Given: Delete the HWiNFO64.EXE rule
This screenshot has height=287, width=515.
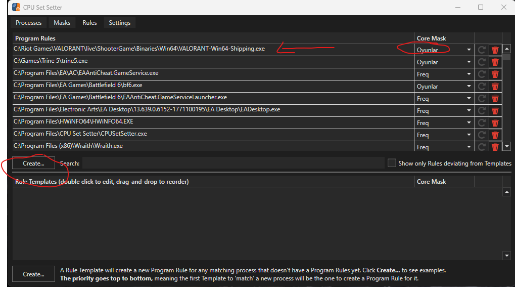Looking at the screenshot, I should (x=495, y=123).
